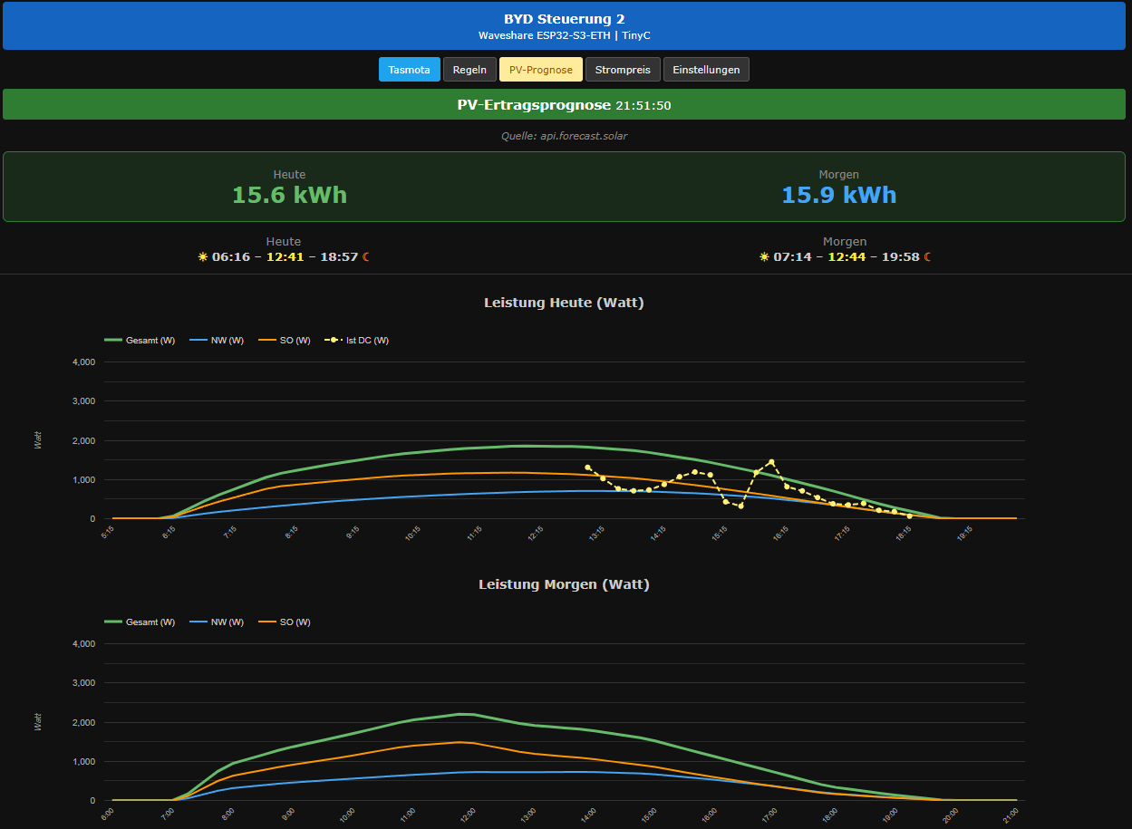Toggle SO (W) in Leistung Morgen legend
Screen dimensions: 1132x829
(x=285, y=622)
